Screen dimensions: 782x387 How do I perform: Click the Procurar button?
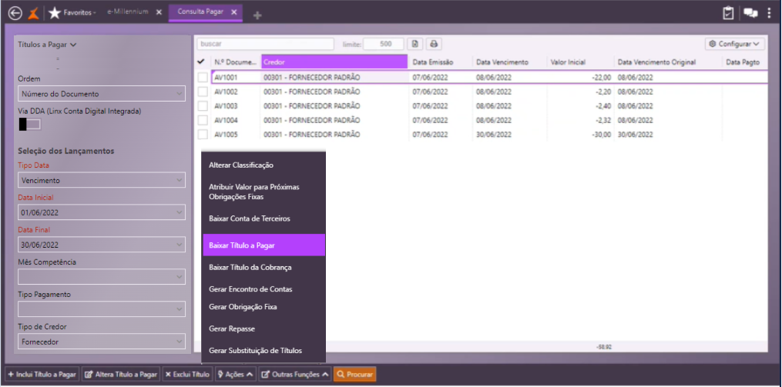354,374
